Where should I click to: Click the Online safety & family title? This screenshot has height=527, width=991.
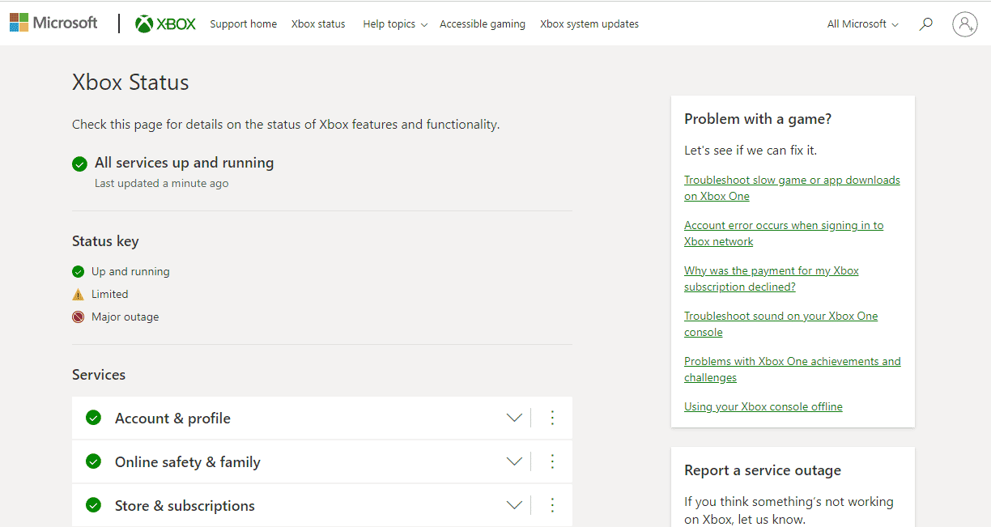coord(188,462)
